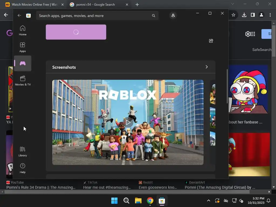
Task: Click SafeSearch in Google results
Action: click(x=262, y=50)
